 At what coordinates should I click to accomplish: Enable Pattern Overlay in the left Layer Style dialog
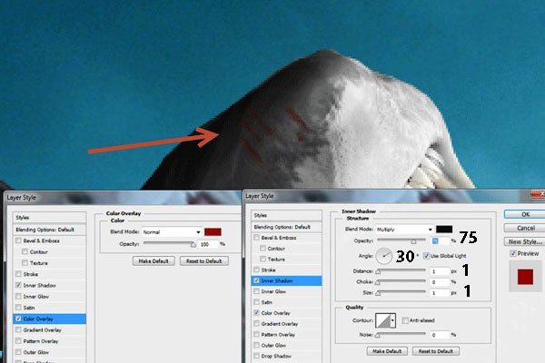18,341
